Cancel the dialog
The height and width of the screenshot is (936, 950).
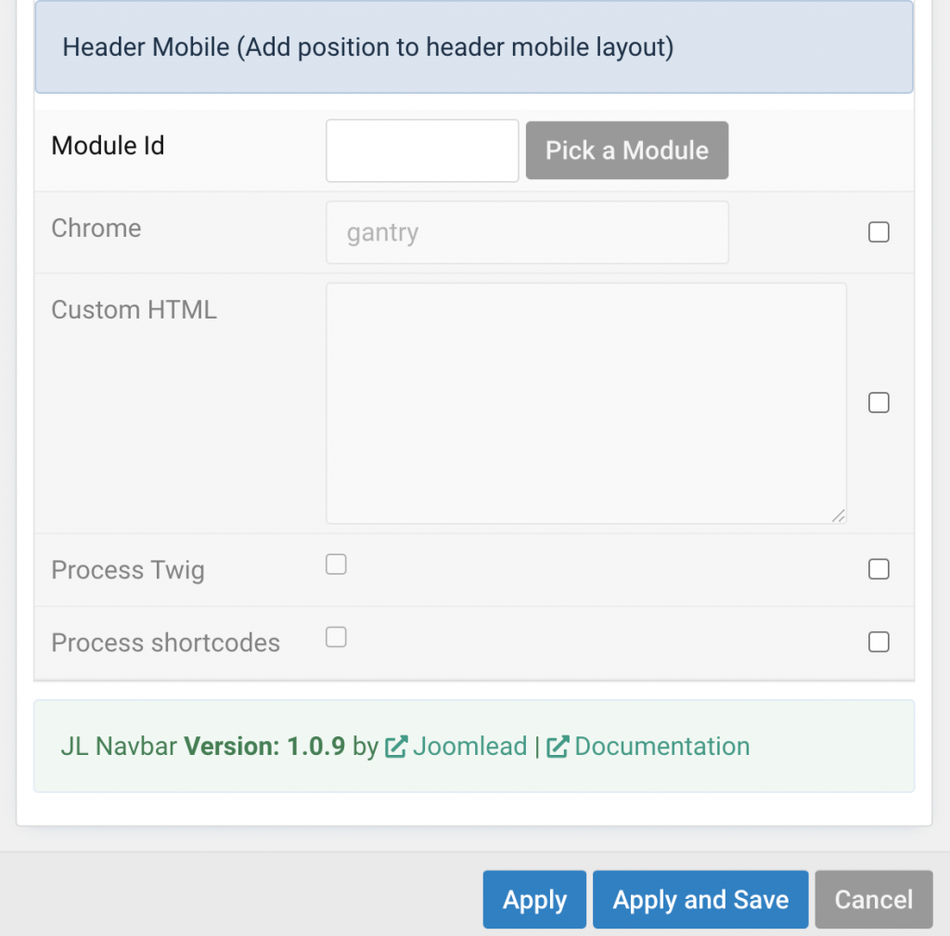[874, 900]
